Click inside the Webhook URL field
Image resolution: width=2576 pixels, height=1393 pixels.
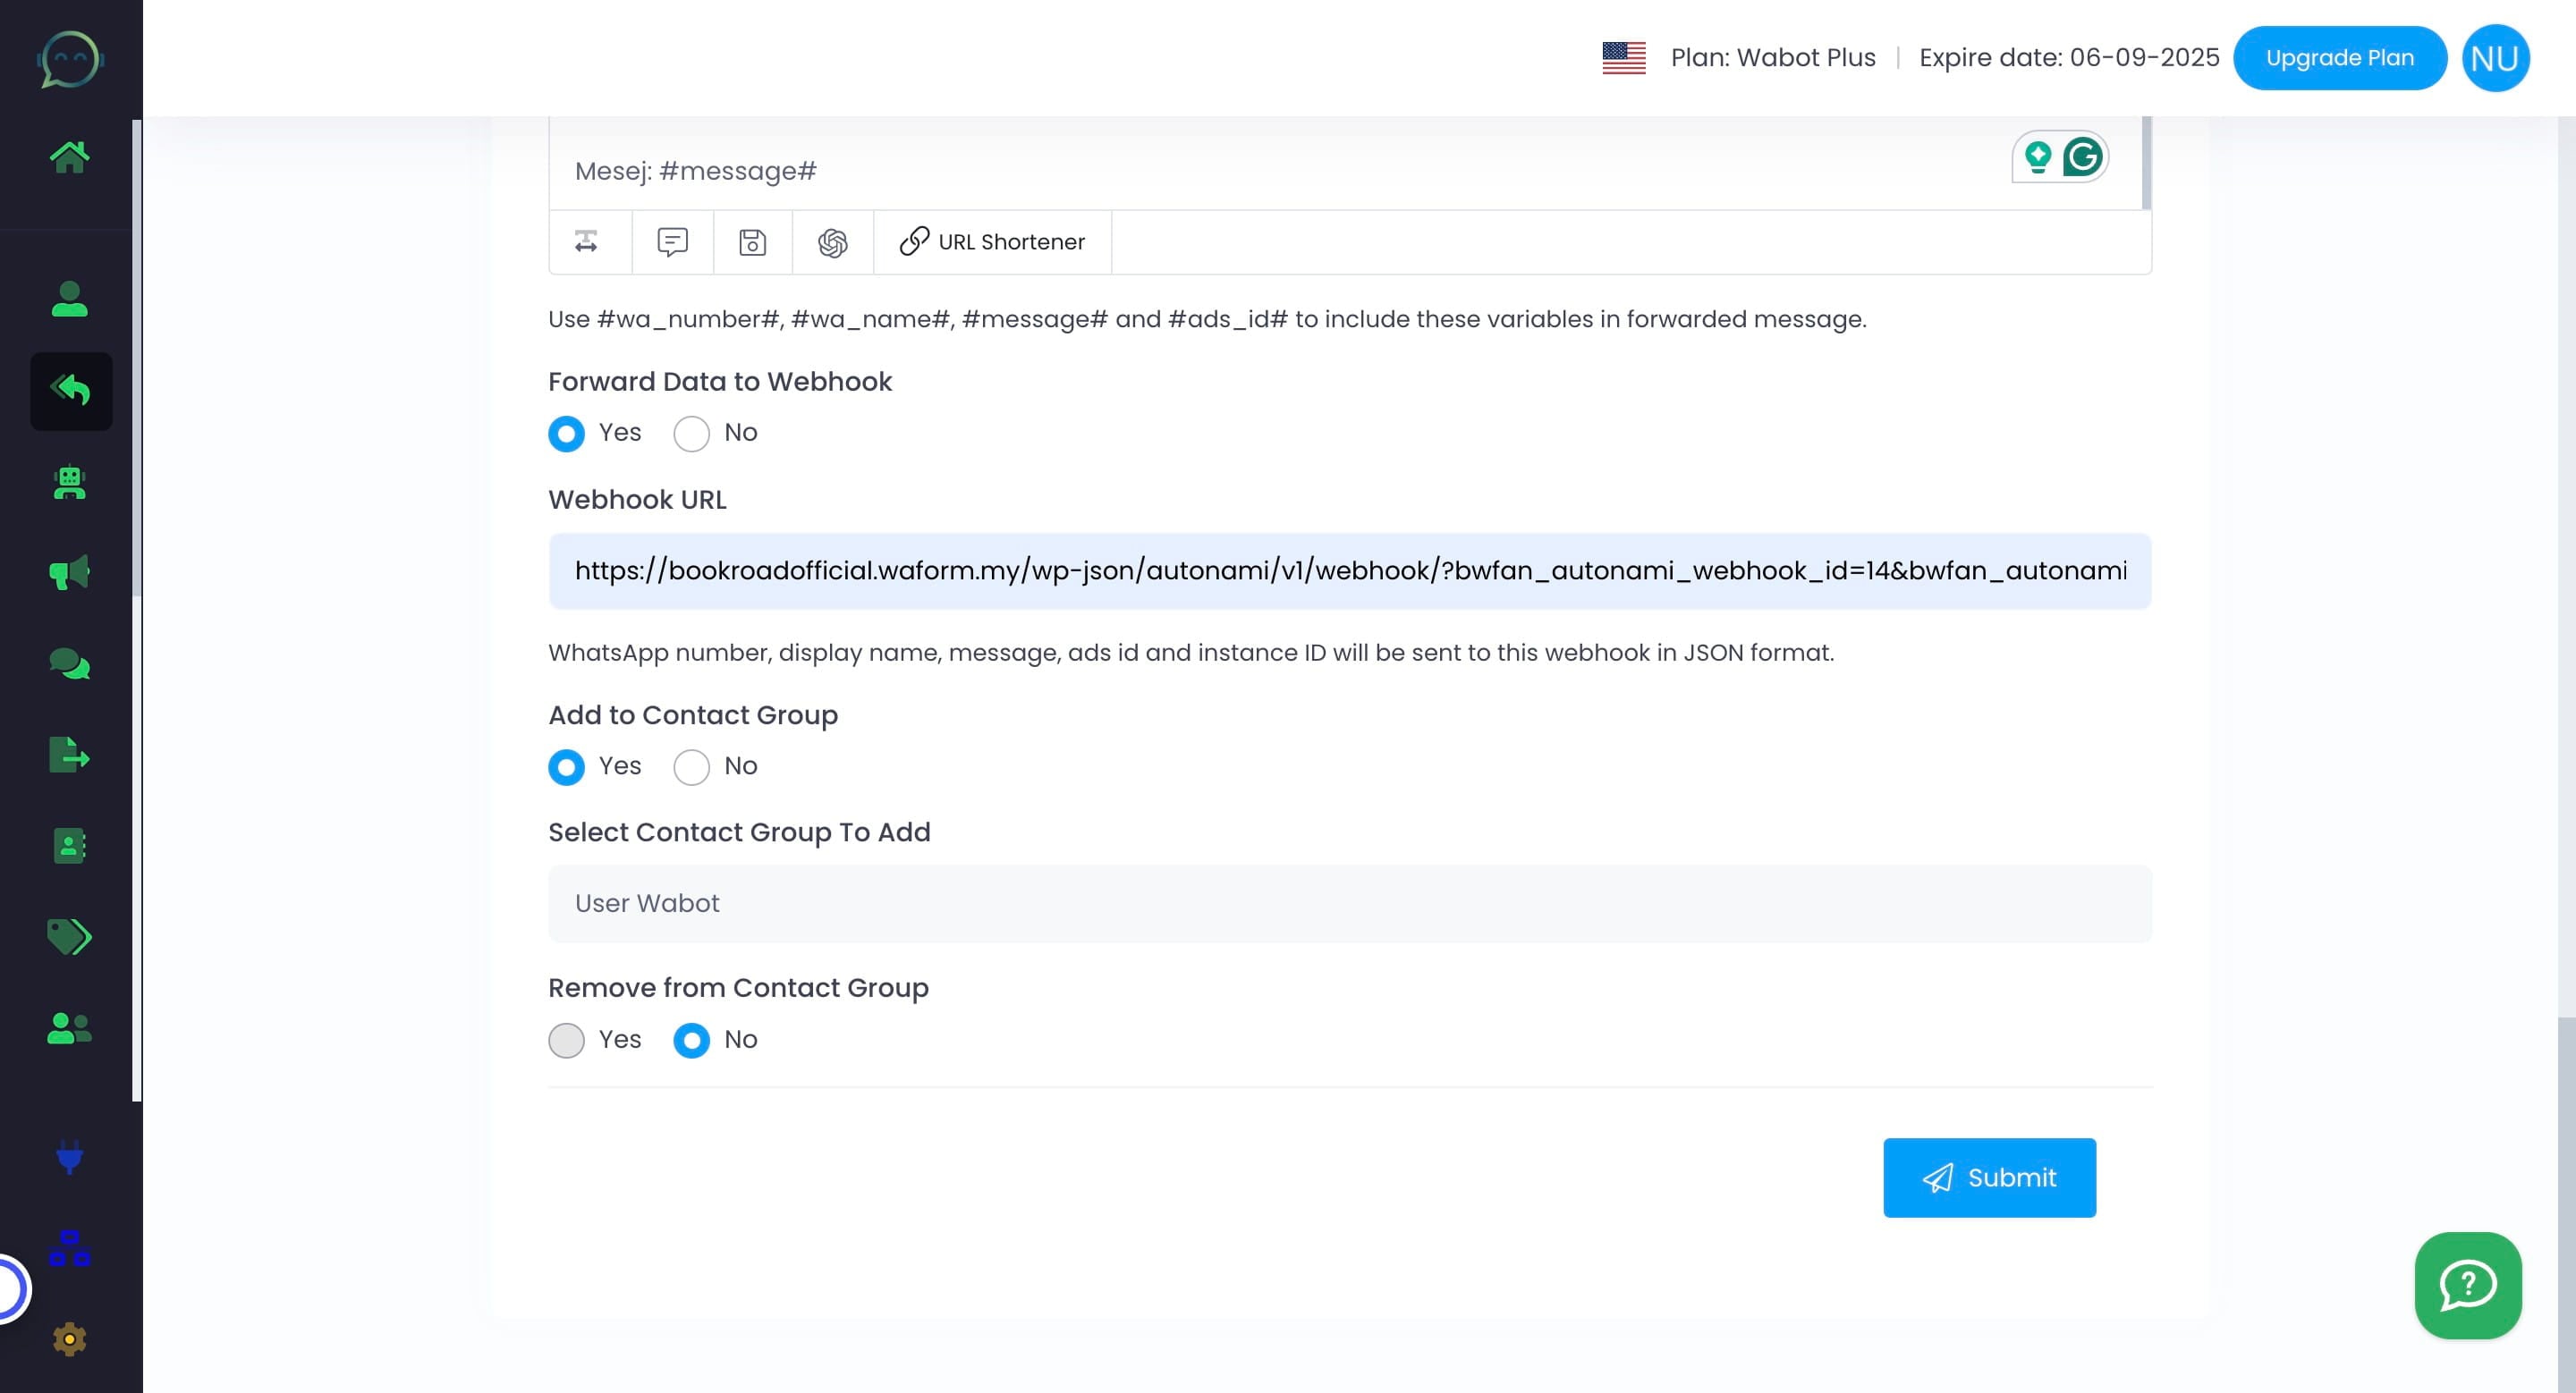tap(1349, 570)
